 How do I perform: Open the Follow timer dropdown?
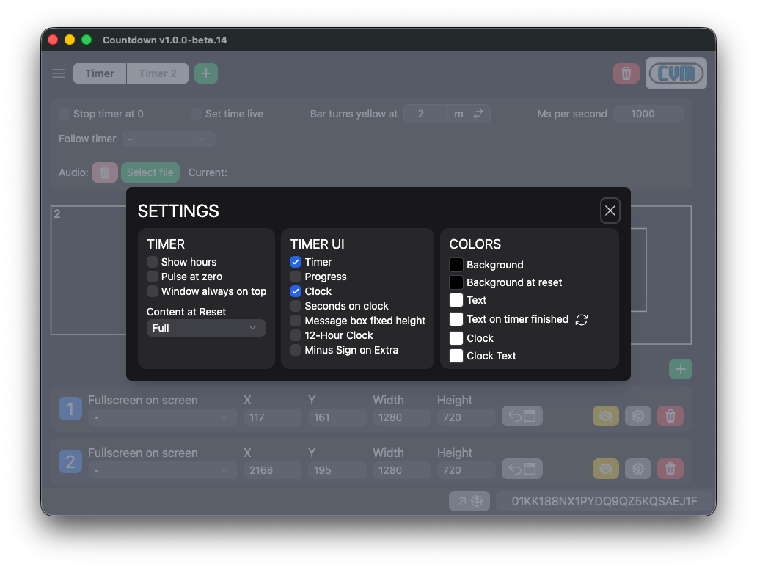click(168, 139)
